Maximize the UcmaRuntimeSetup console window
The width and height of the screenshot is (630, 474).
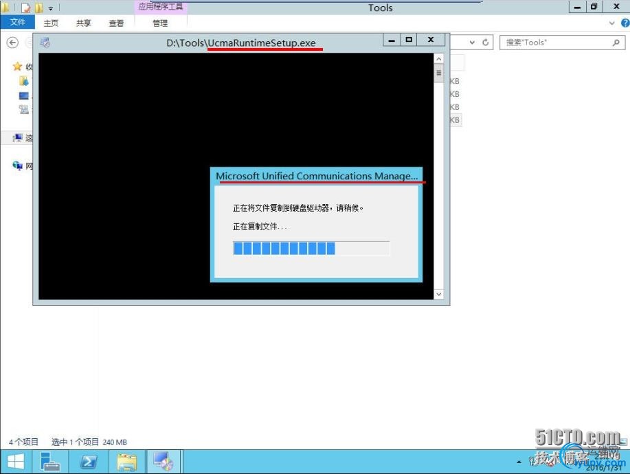[x=409, y=40]
